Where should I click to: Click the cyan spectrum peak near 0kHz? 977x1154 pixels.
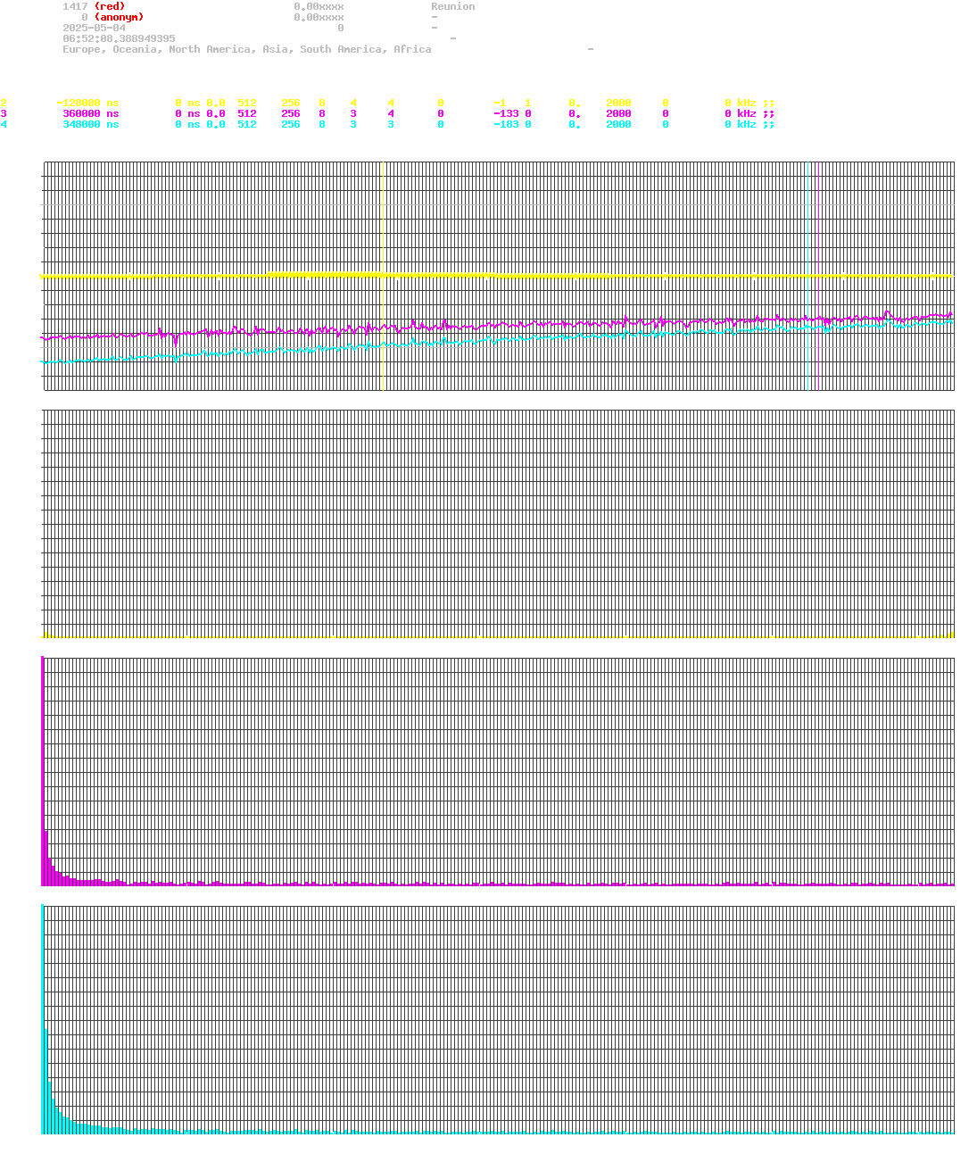click(42, 1026)
